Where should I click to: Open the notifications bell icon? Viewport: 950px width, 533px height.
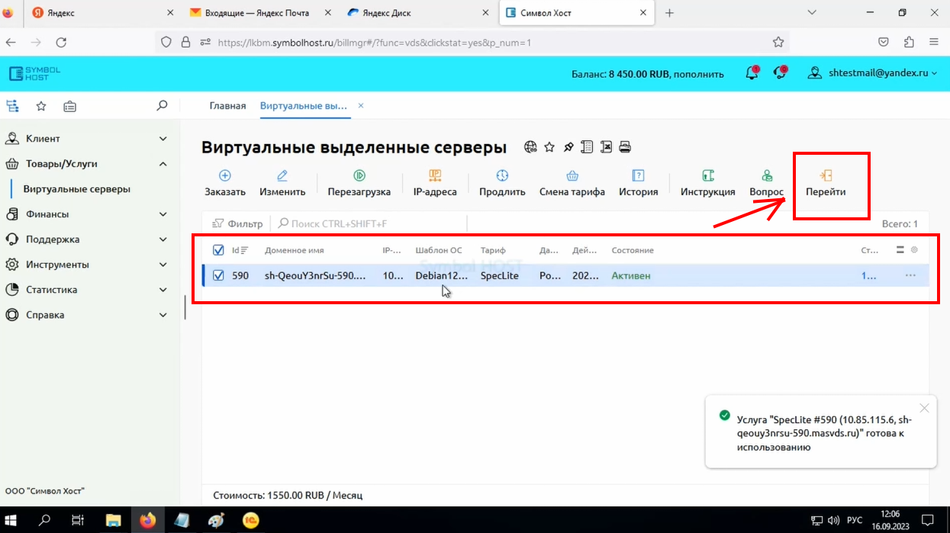pyautogui.click(x=752, y=73)
